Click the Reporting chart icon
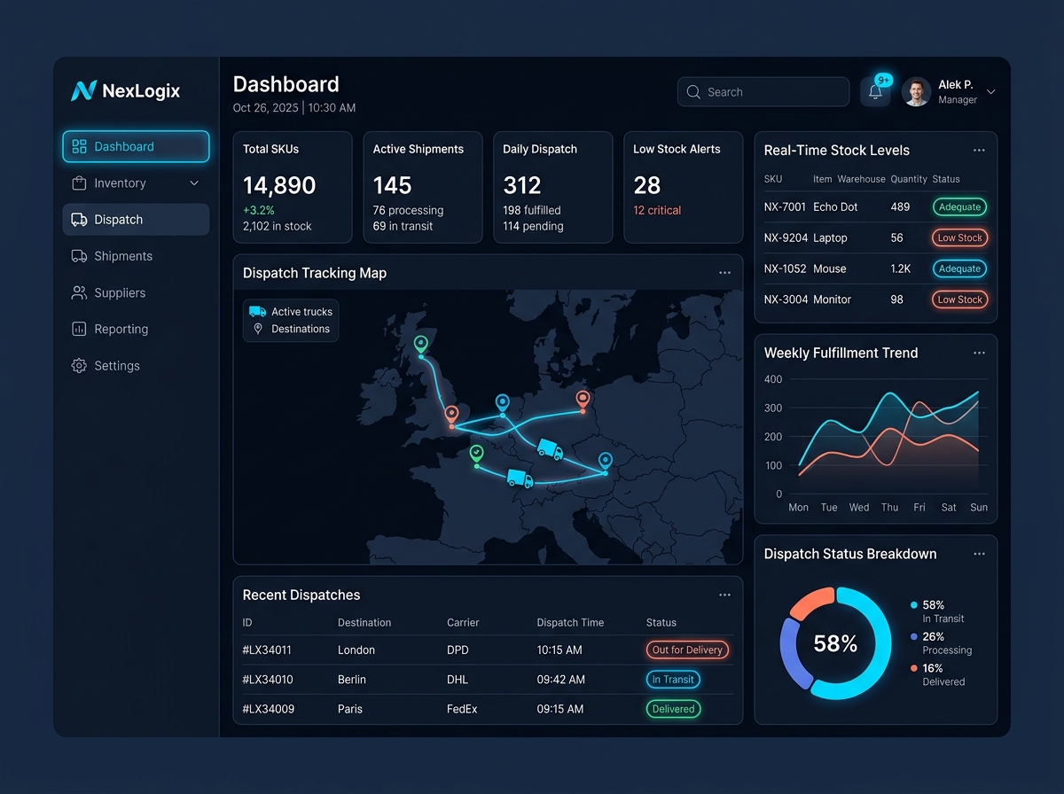 click(x=79, y=329)
